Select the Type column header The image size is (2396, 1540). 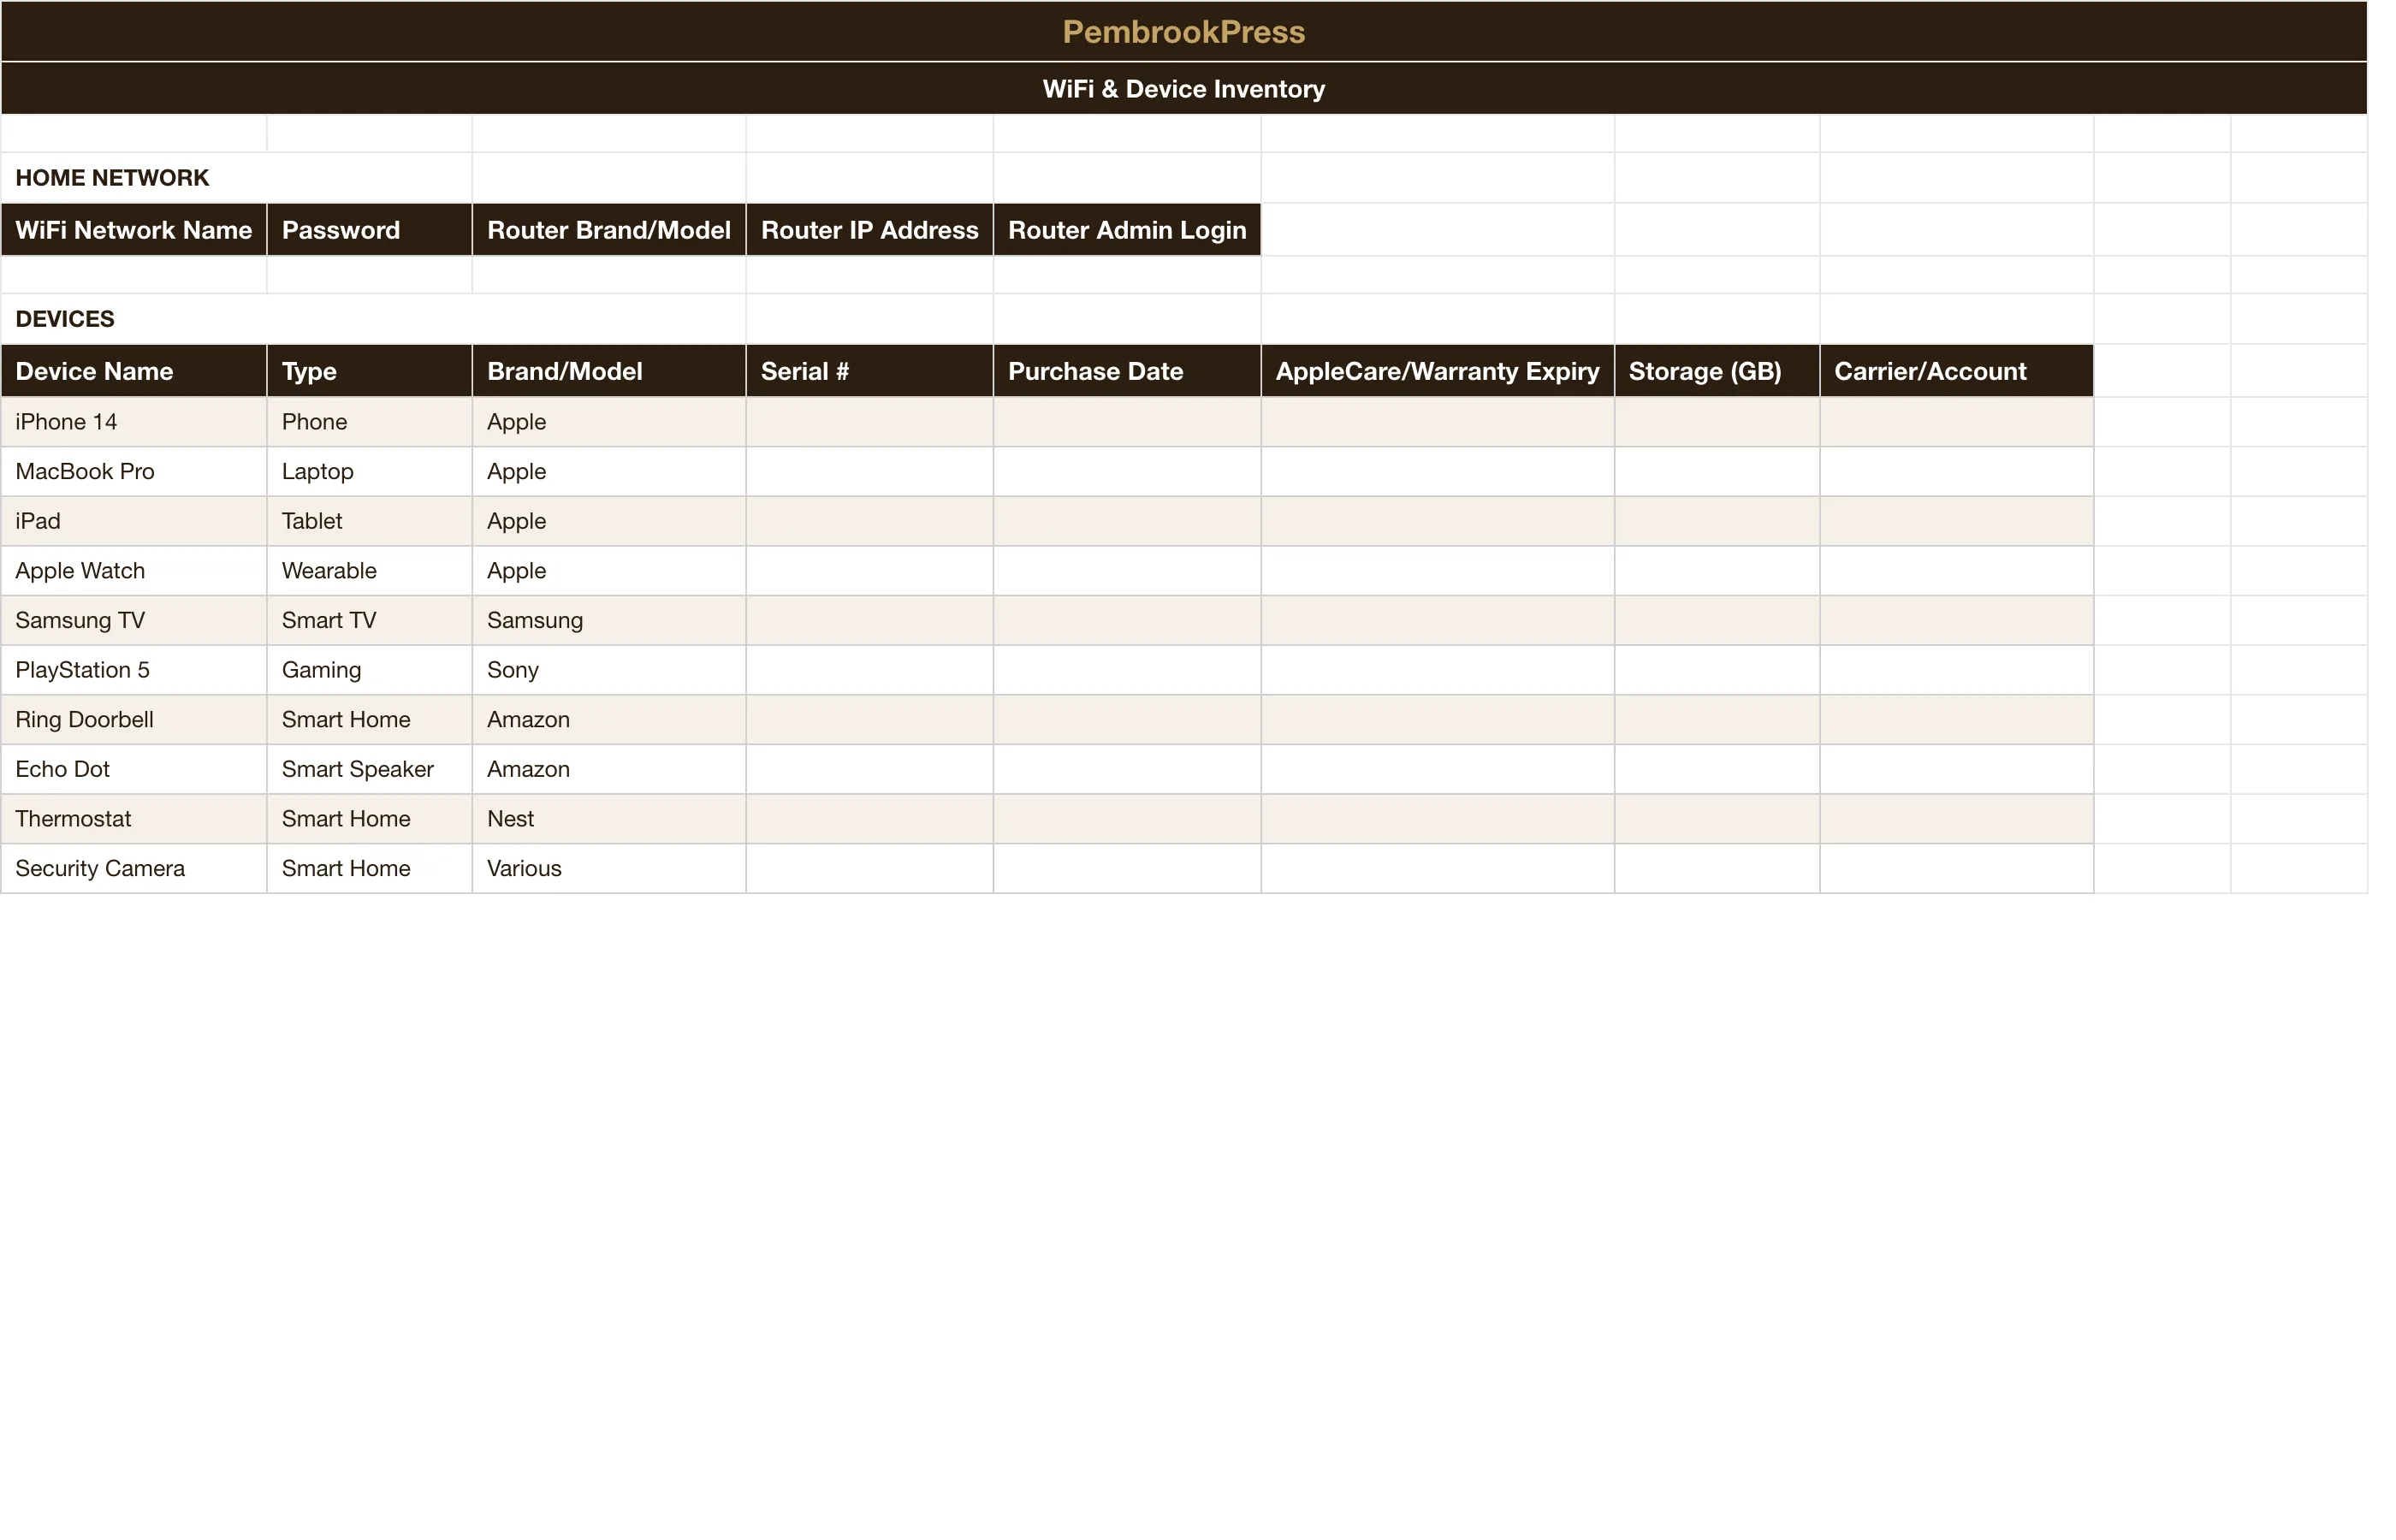[369, 371]
